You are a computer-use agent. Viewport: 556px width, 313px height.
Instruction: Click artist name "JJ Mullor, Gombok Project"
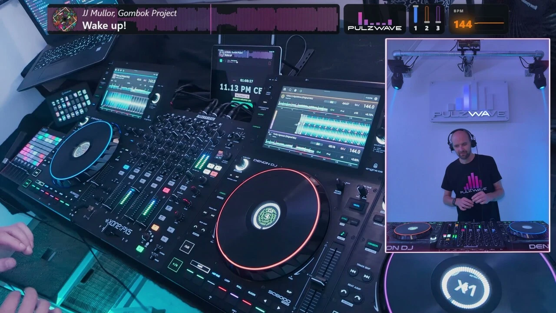point(129,13)
